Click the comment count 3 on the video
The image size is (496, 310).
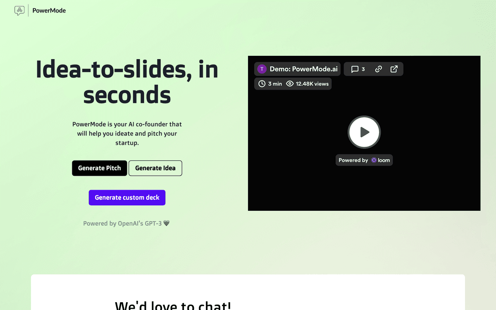(x=363, y=69)
